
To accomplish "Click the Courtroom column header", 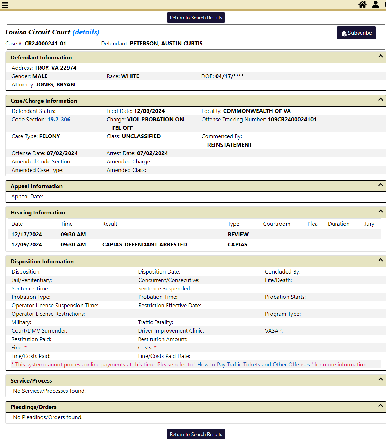I will point(277,224).
